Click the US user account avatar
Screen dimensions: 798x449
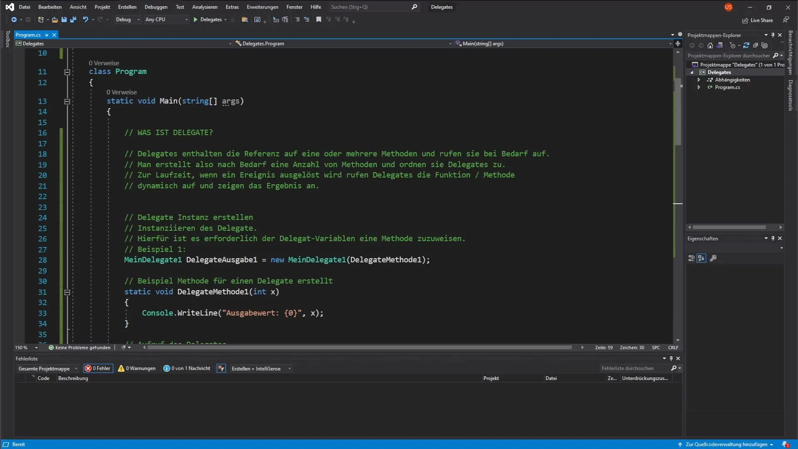click(x=728, y=7)
